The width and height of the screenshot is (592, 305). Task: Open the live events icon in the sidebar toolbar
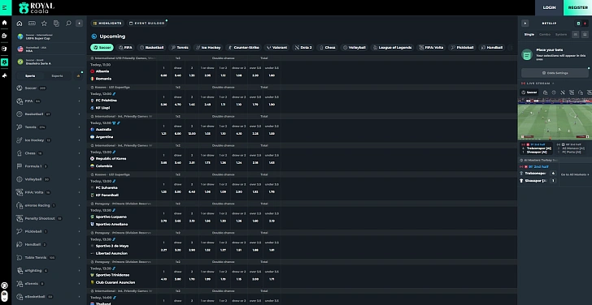32,24
